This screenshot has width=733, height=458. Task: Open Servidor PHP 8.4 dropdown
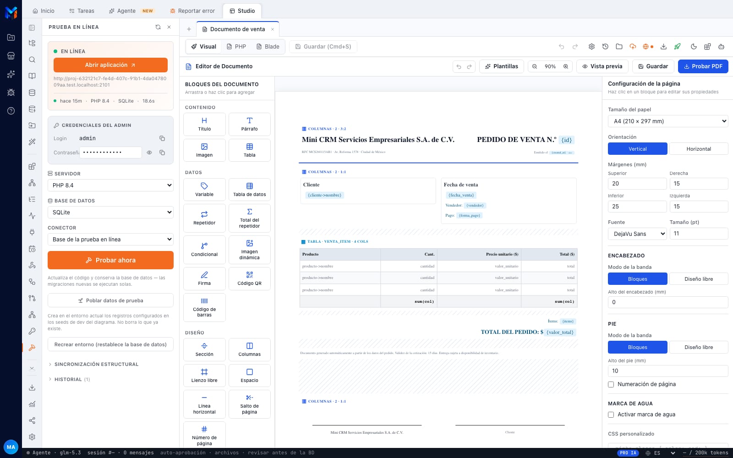[x=110, y=185]
